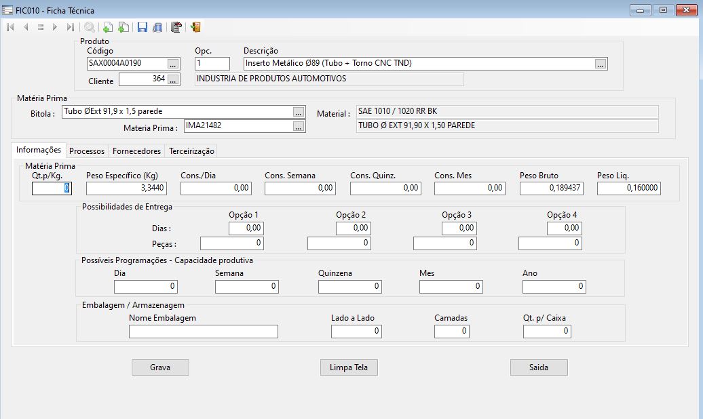Go to the next record
Viewport: 703px width, 419px height.
pyautogui.click(x=55, y=27)
